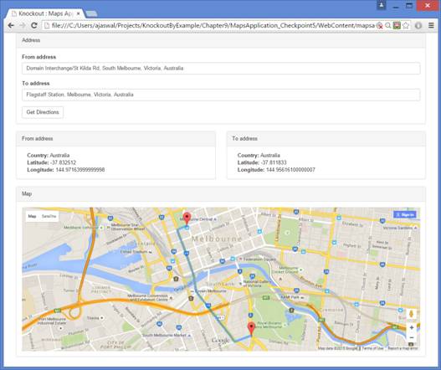Zoom out the map with minus button
The width and height of the screenshot is (441, 370).
click(x=412, y=337)
